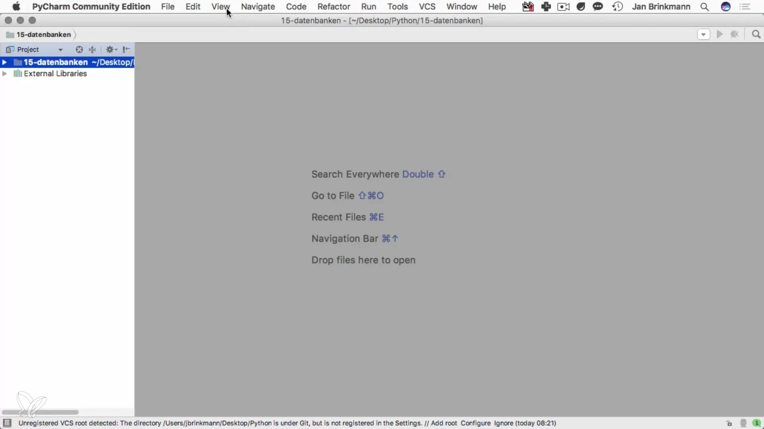Toggle the read-only lock icon in status bar

(x=729, y=423)
